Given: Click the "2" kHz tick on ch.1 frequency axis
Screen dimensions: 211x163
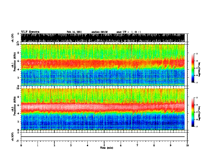Looking at the screenshot, I should coord(18,78).
